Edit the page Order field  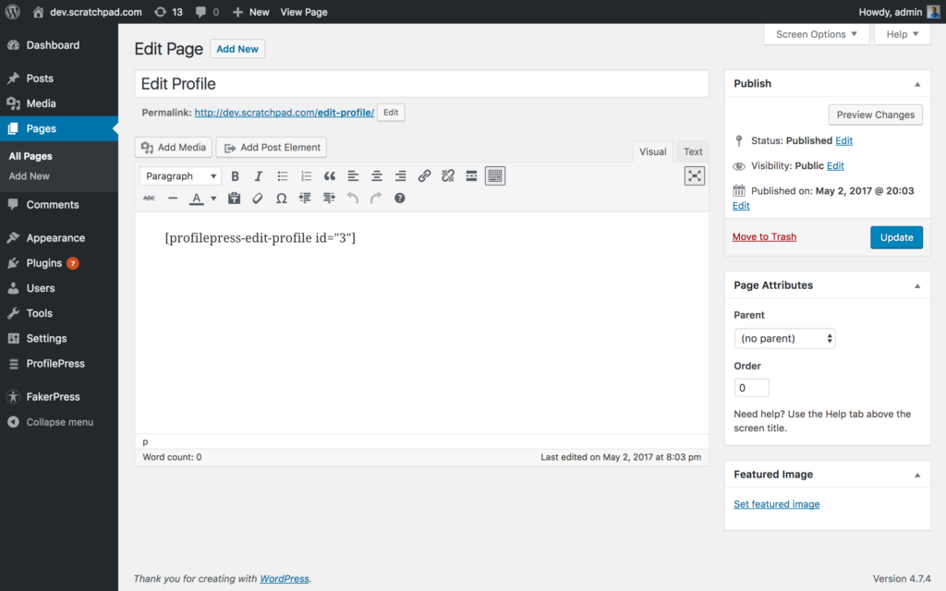pos(751,387)
